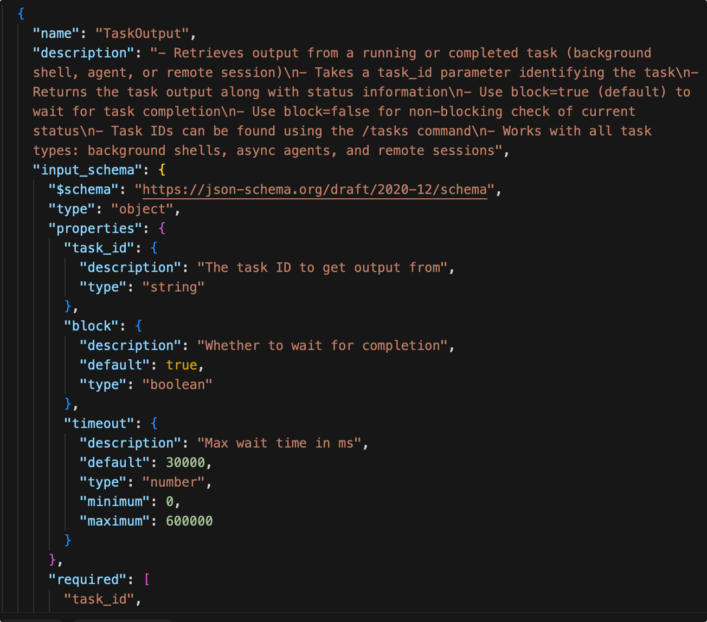The image size is (707, 622).
Task: Click the "TaskOutput" name value
Action: point(142,34)
